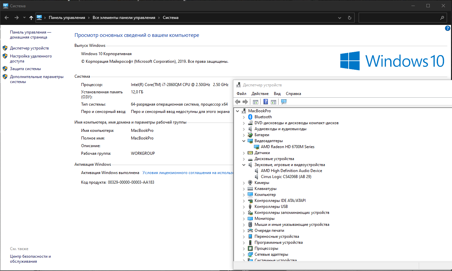This screenshot has width=452, height=271.
Task: Select AMD High Definition Audio Device
Action: click(291, 171)
